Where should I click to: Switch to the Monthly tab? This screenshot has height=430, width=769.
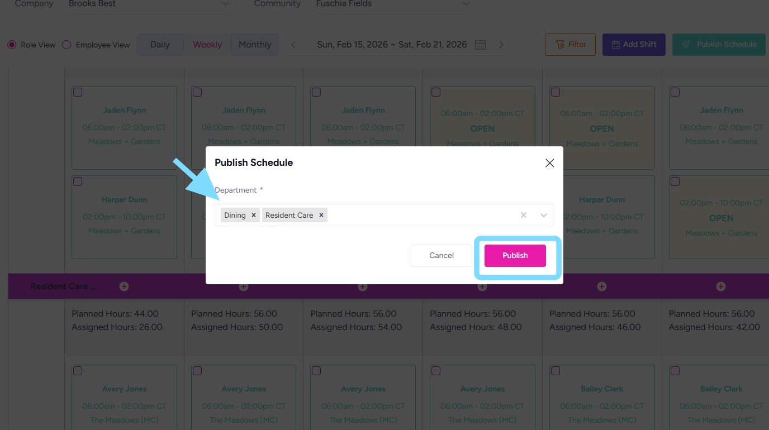(x=255, y=45)
